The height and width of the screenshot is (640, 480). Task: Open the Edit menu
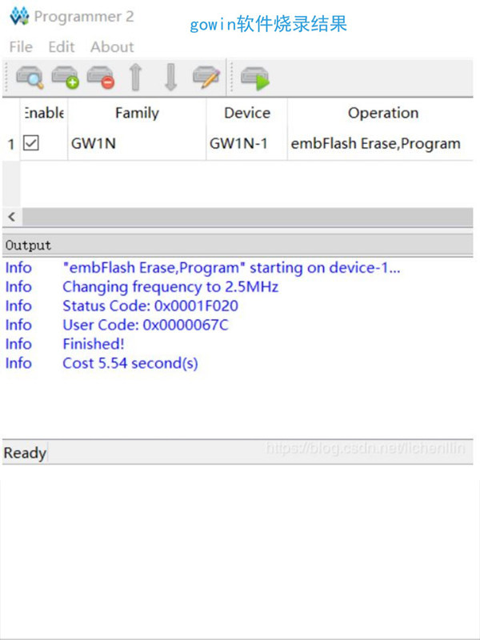pyautogui.click(x=61, y=46)
